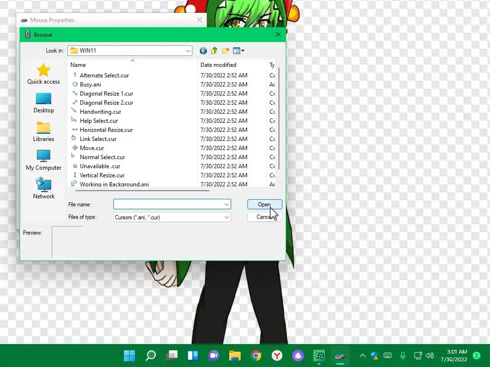Open File Explorer from the taskbar
The image size is (490, 367).
coord(234,356)
